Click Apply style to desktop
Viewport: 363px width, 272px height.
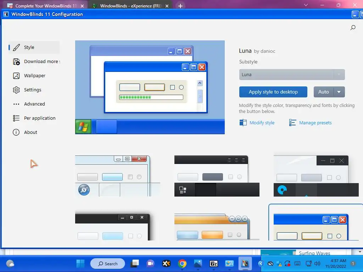click(x=273, y=92)
